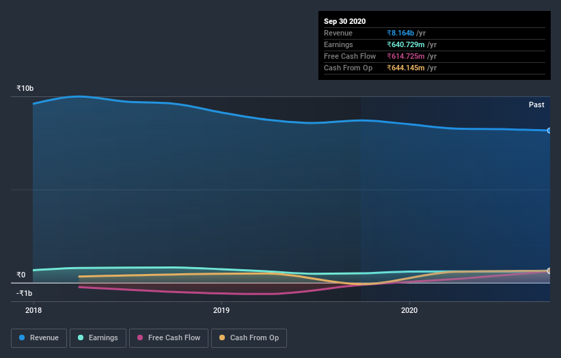Screen dimensions: 561x358
Task: Click the Earnings row label in tooltip
Action: click(338, 44)
